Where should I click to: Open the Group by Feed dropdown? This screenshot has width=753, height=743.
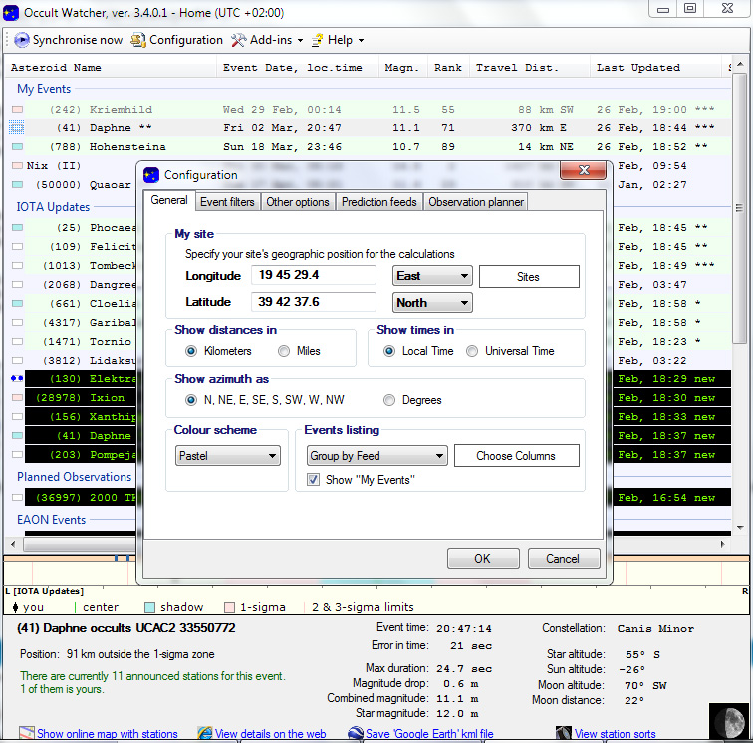pos(376,456)
